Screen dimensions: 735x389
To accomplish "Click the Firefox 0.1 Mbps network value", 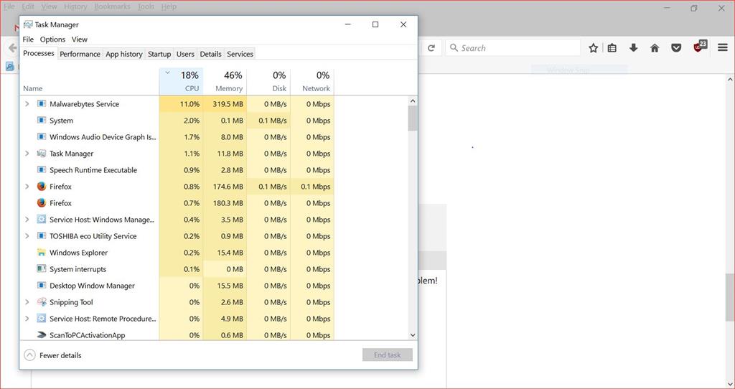I will point(316,187).
